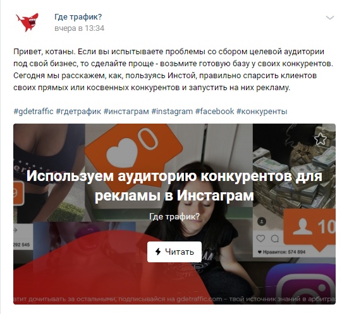Viewport: 342px width, 314px height.
Task: Click the orange follower count person icon
Action: click(x=310, y=228)
